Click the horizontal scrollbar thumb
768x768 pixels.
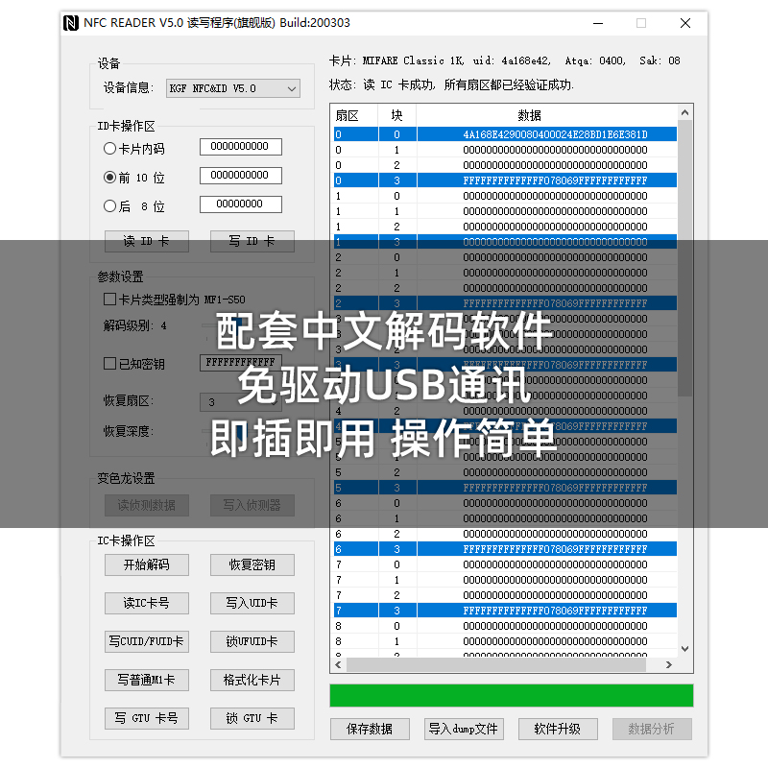pos(496,664)
